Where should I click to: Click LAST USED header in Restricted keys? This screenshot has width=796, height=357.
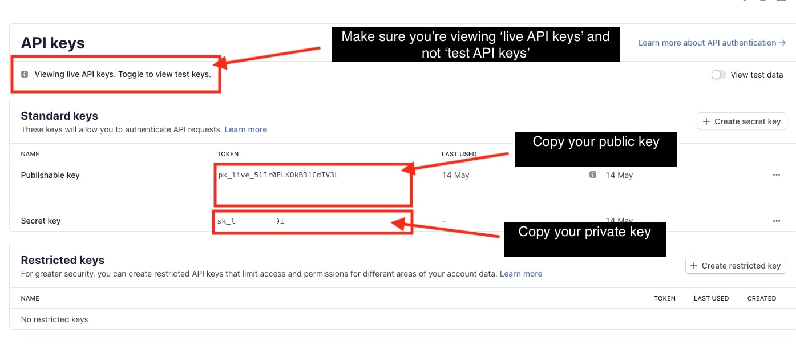pyautogui.click(x=711, y=298)
